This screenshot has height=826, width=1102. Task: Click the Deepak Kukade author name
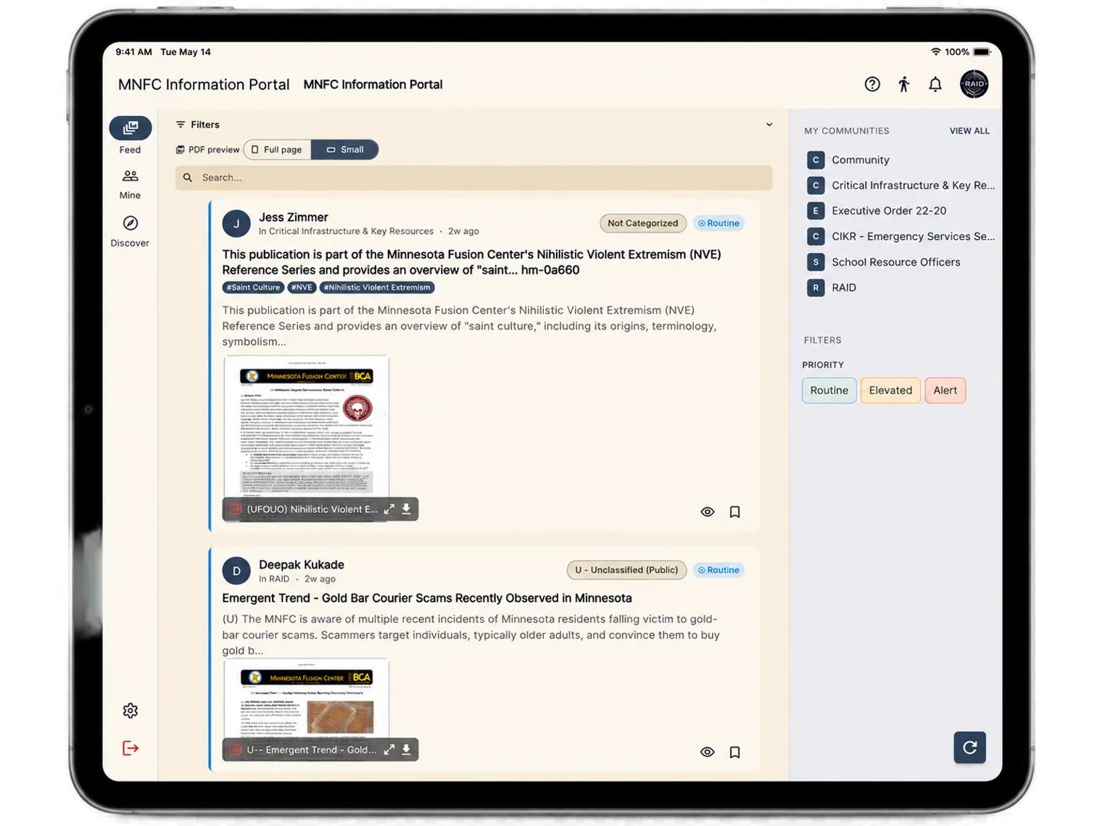(x=302, y=564)
